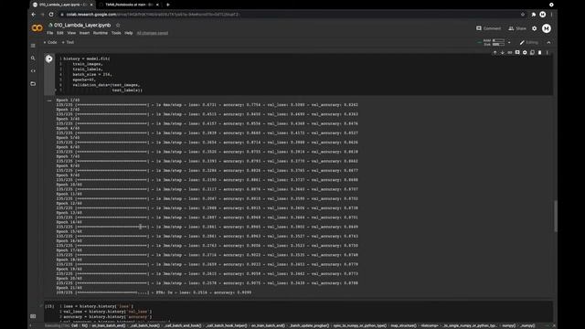Add a new Code cell
Image resolution: width=585 pixels, height=329 pixels.
click(50, 43)
